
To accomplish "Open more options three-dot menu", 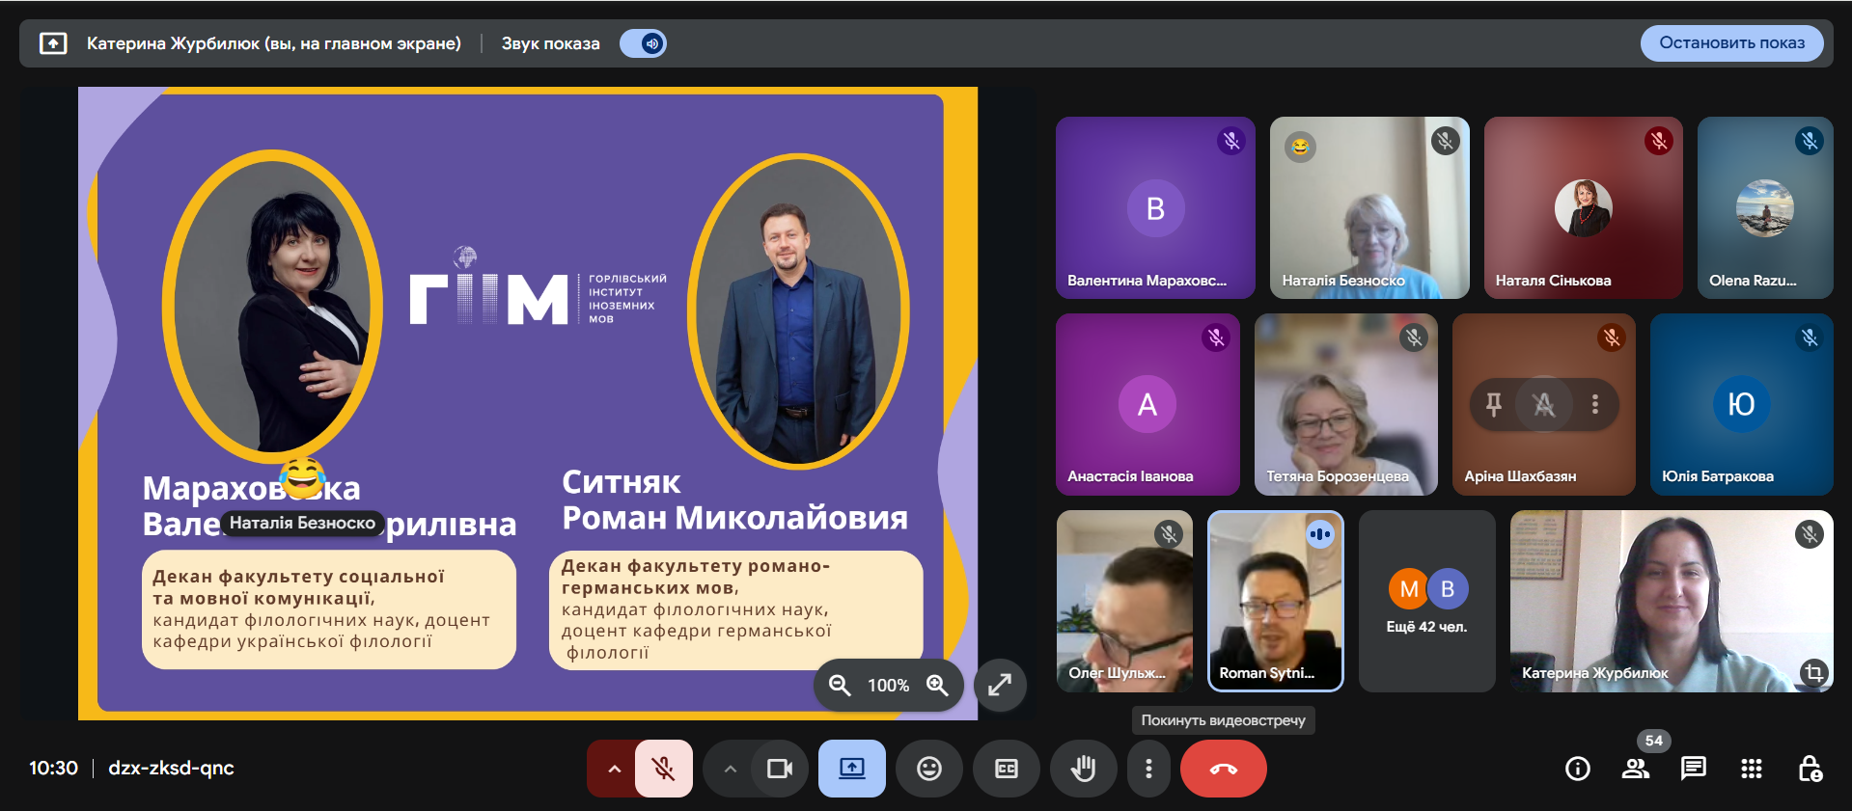I will point(1147,769).
